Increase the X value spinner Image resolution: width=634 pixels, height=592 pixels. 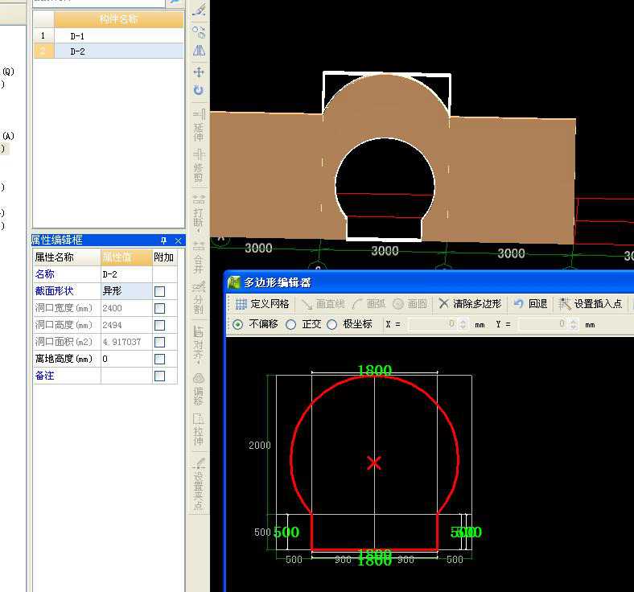click(x=463, y=322)
